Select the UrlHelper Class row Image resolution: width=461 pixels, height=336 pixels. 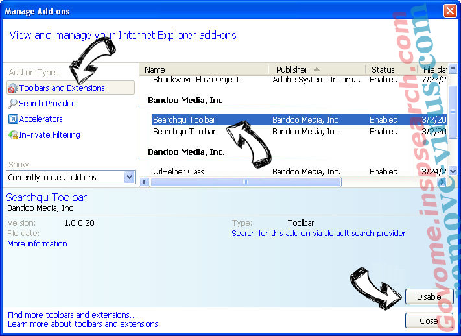300,171
